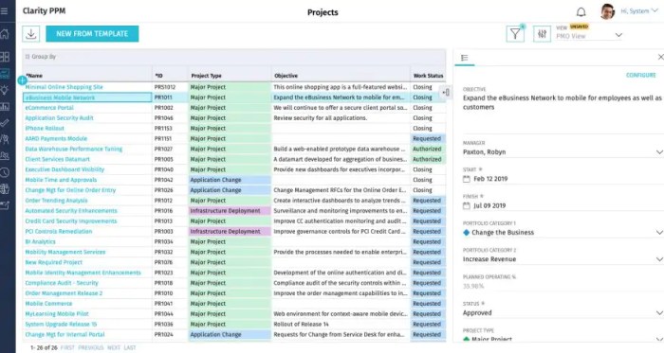Select the PR1046 ID cell
Viewport: 664px width, 353px height.
tap(170, 117)
